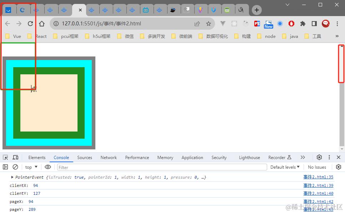The height and width of the screenshot is (213, 345).
Task: Create a live expression with eye icon
Action: [48, 167]
